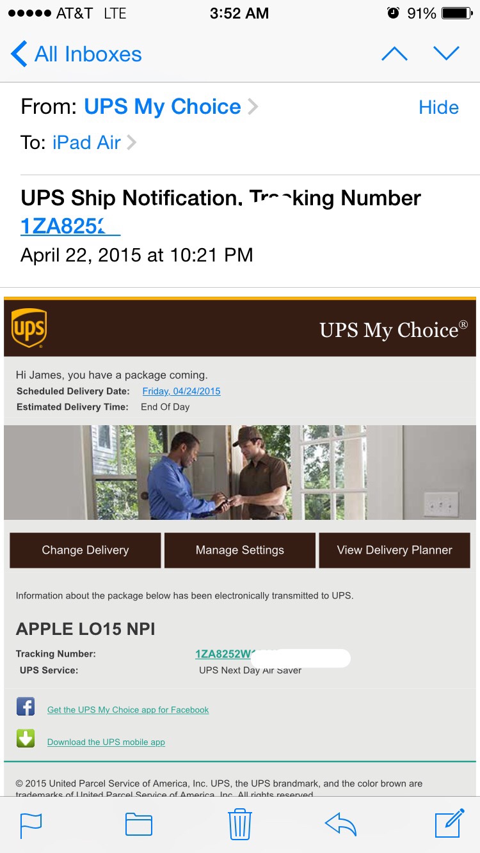The height and width of the screenshot is (853, 480).
Task: Open Manage Settings
Action: tap(240, 550)
